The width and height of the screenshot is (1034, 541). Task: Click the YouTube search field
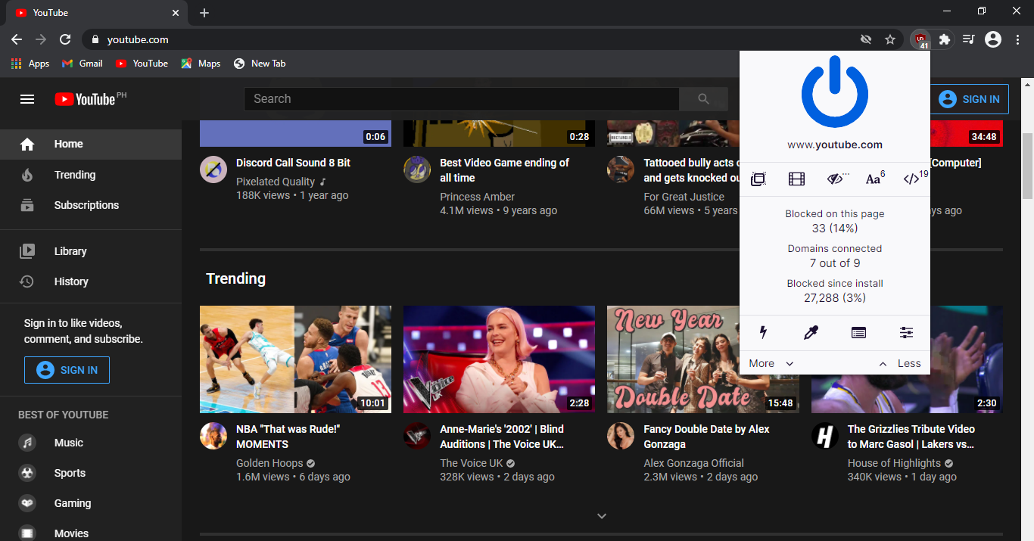[462, 99]
